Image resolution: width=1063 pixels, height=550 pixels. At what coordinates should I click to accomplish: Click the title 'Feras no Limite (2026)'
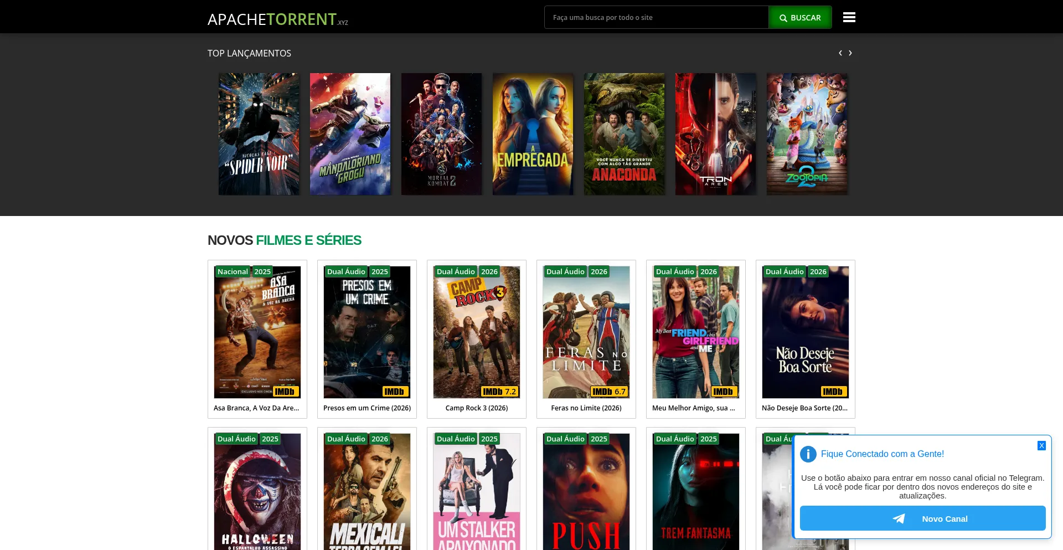coord(586,408)
